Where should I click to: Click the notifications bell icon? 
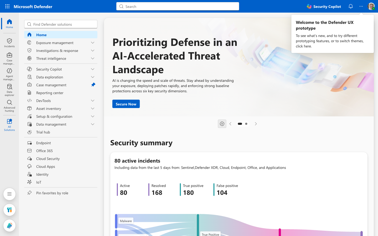pos(351,6)
